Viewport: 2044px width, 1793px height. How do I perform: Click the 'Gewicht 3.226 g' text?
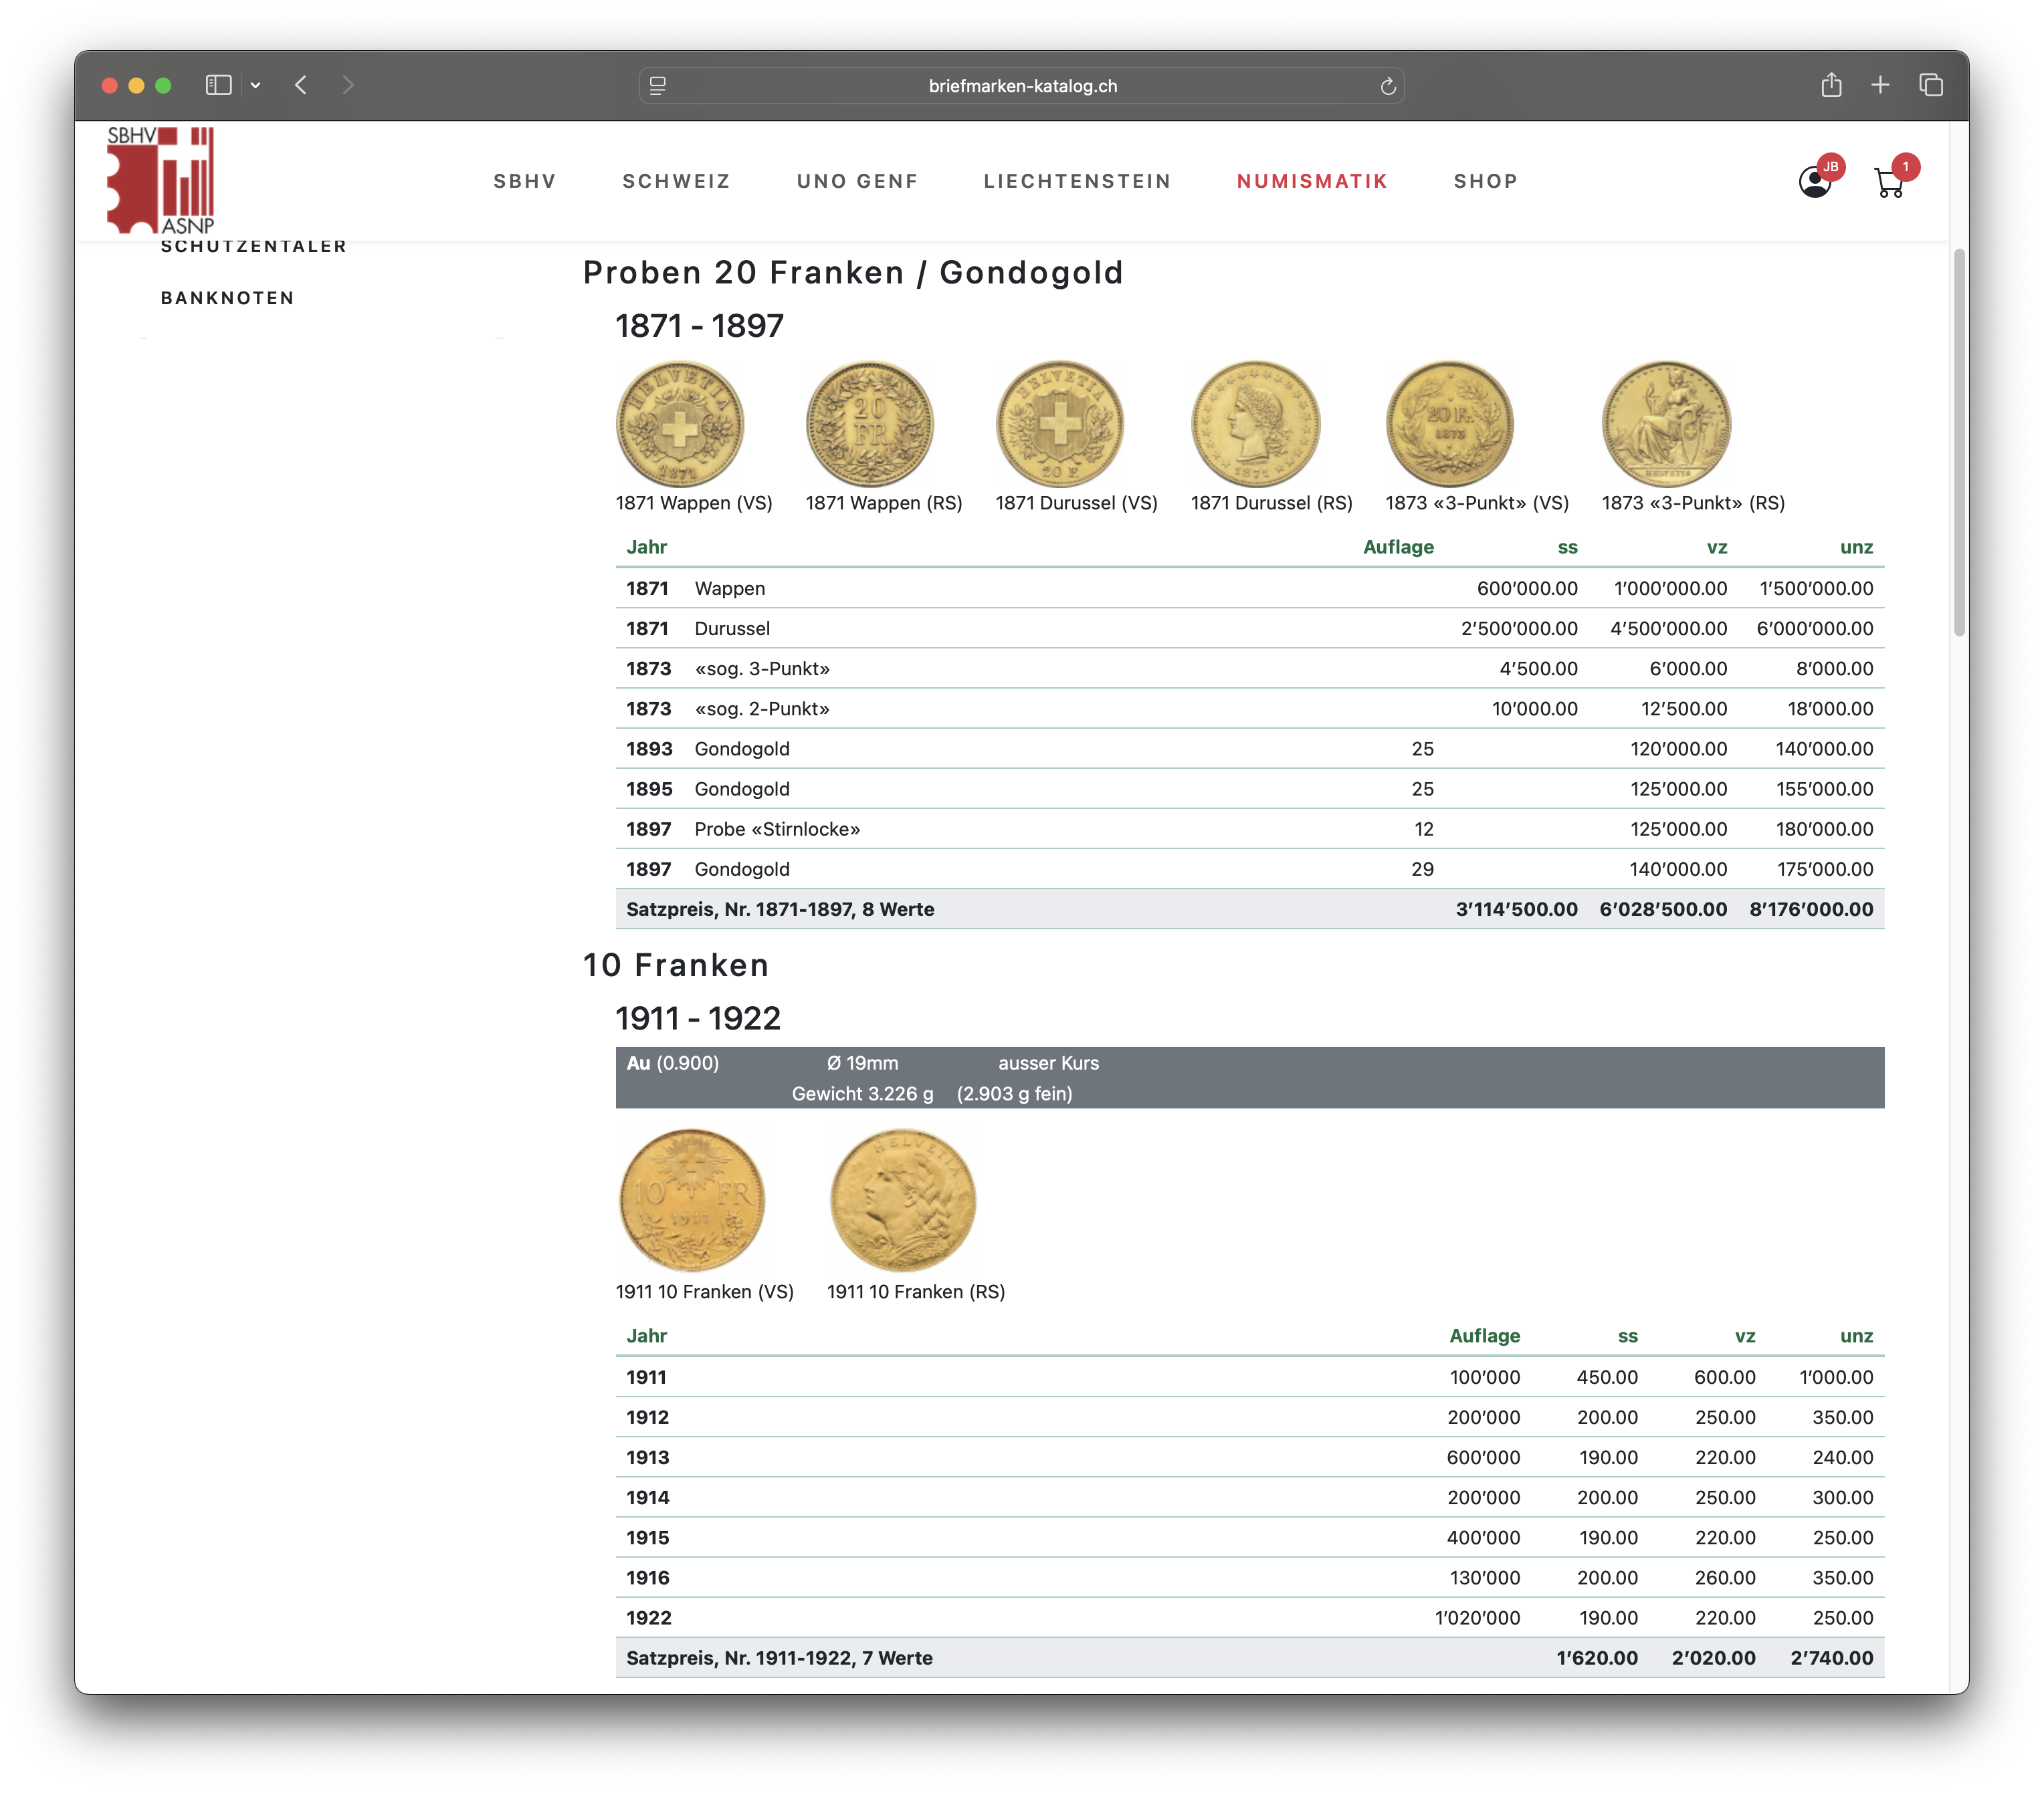click(862, 1094)
